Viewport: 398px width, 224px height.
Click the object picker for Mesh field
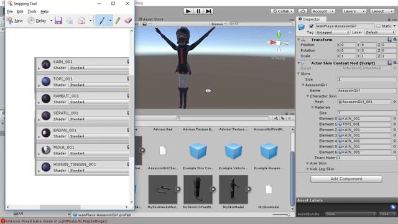click(x=395, y=101)
